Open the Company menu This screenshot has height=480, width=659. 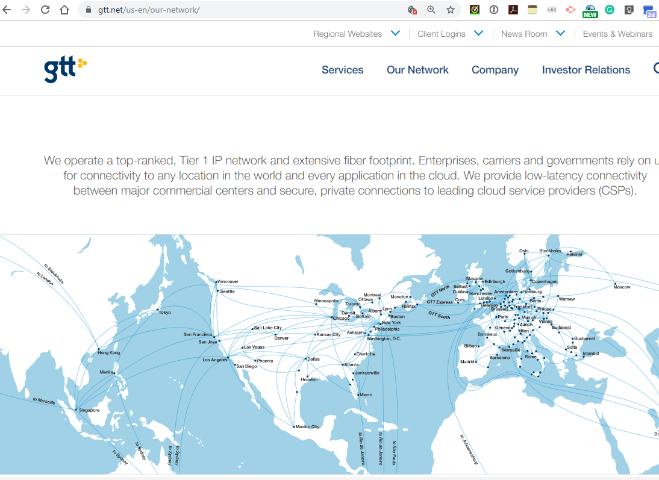(x=495, y=70)
